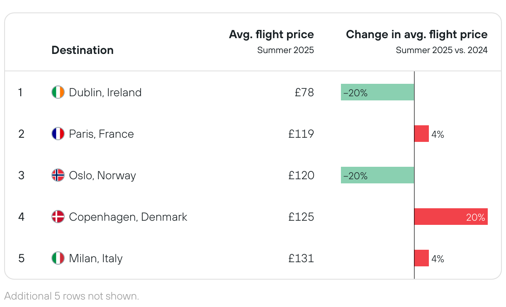The height and width of the screenshot is (307, 506).
Task: Click the £78 price for Dublin
Action: [304, 92]
